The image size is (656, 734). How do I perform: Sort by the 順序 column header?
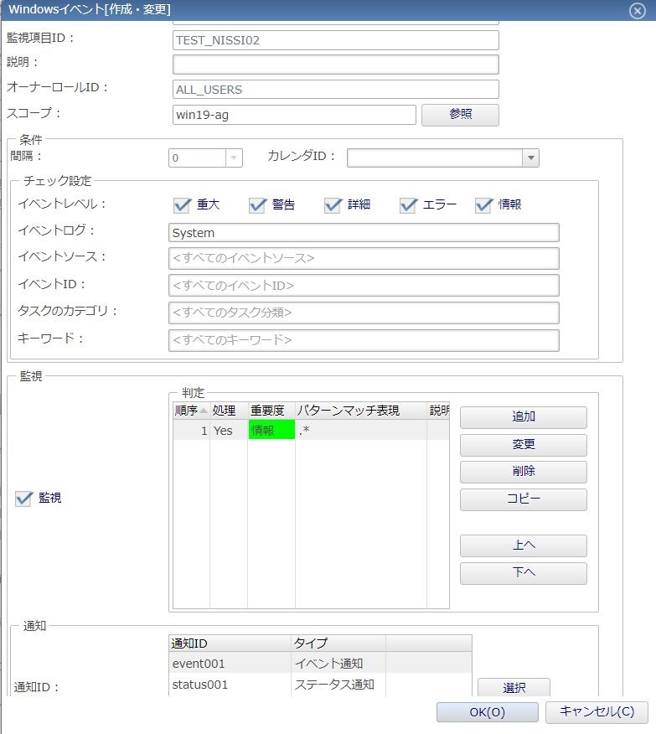(x=191, y=411)
